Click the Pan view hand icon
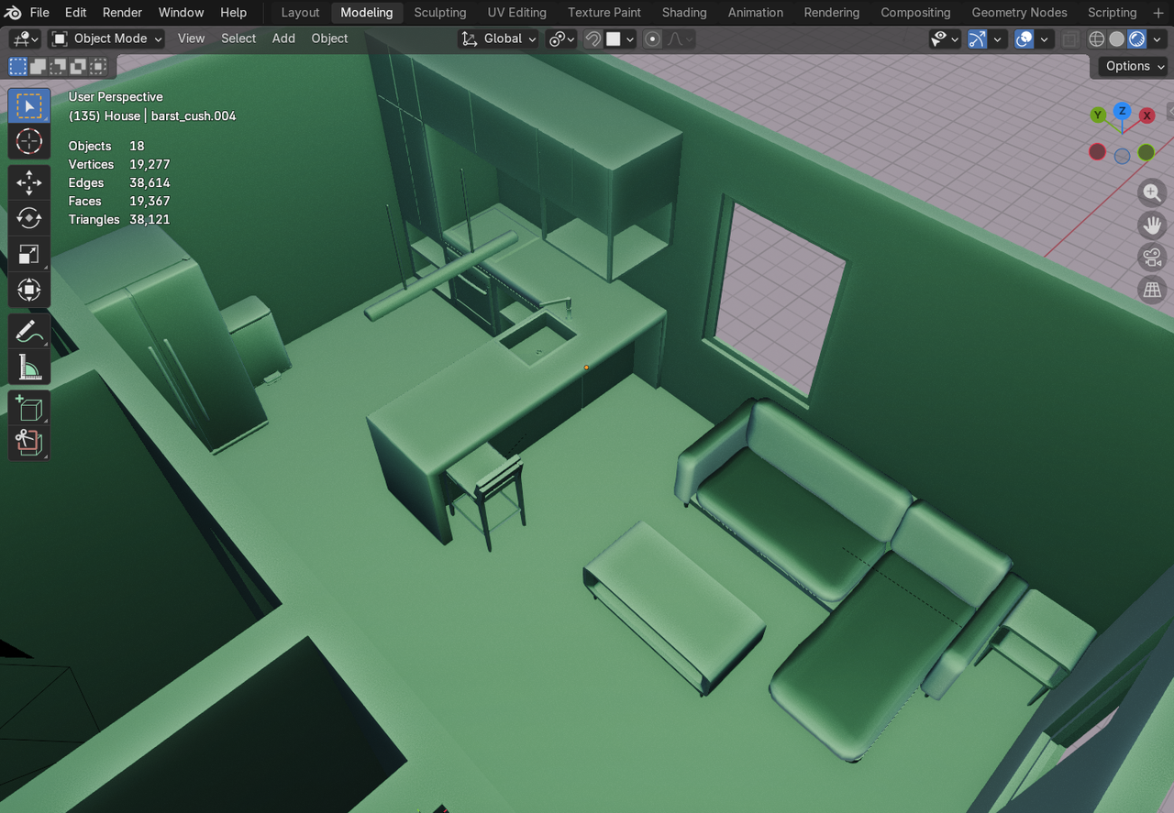Image resolution: width=1174 pixels, height=813 pixels. [1152, 225]
